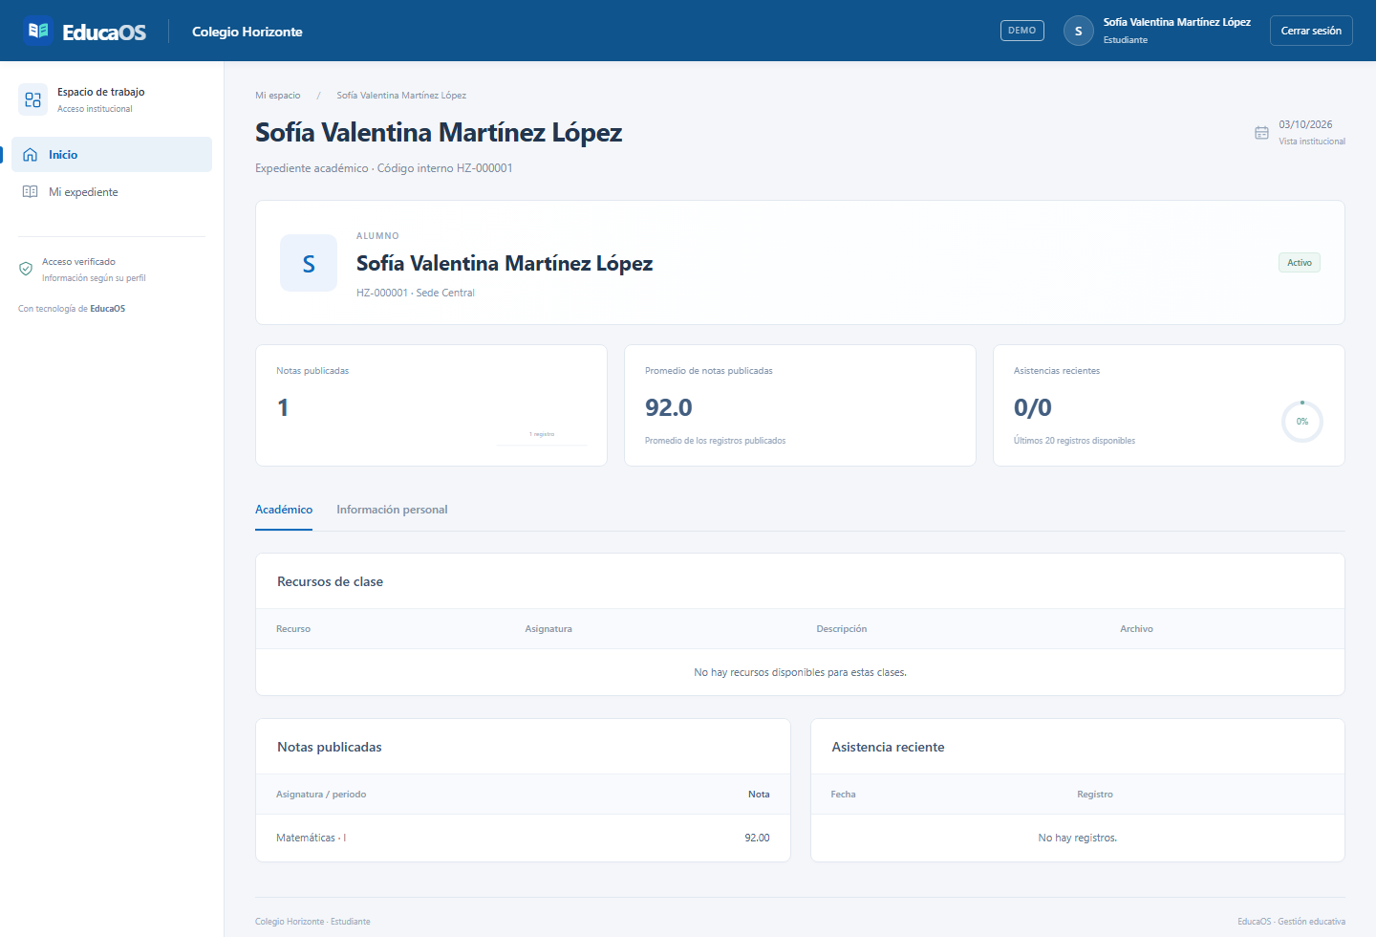Open Mi expediente in the sidebar
1376x937 pixels.
(x=112, y=192)
